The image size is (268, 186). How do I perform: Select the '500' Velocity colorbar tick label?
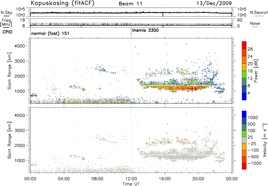tap(252, 124)
